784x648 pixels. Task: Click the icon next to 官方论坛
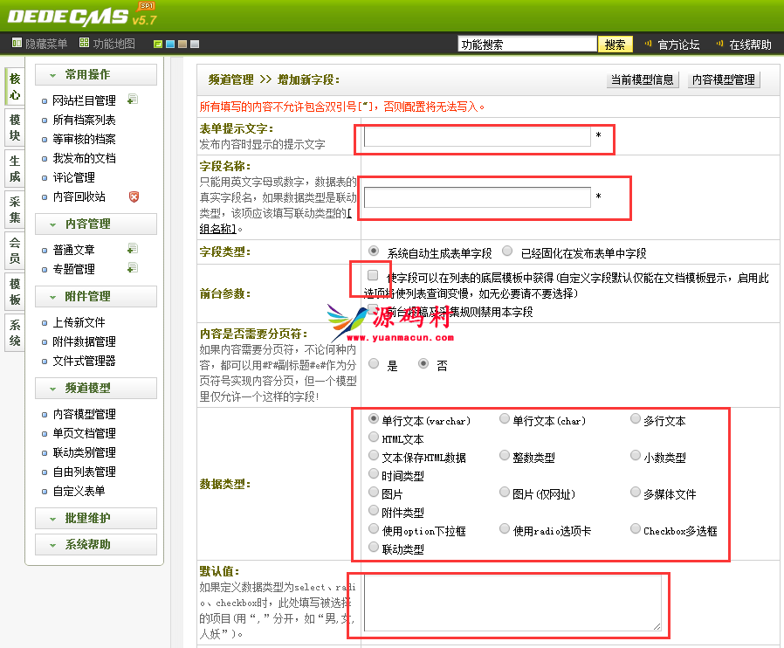pyautogui.click(x=649, y=44)
